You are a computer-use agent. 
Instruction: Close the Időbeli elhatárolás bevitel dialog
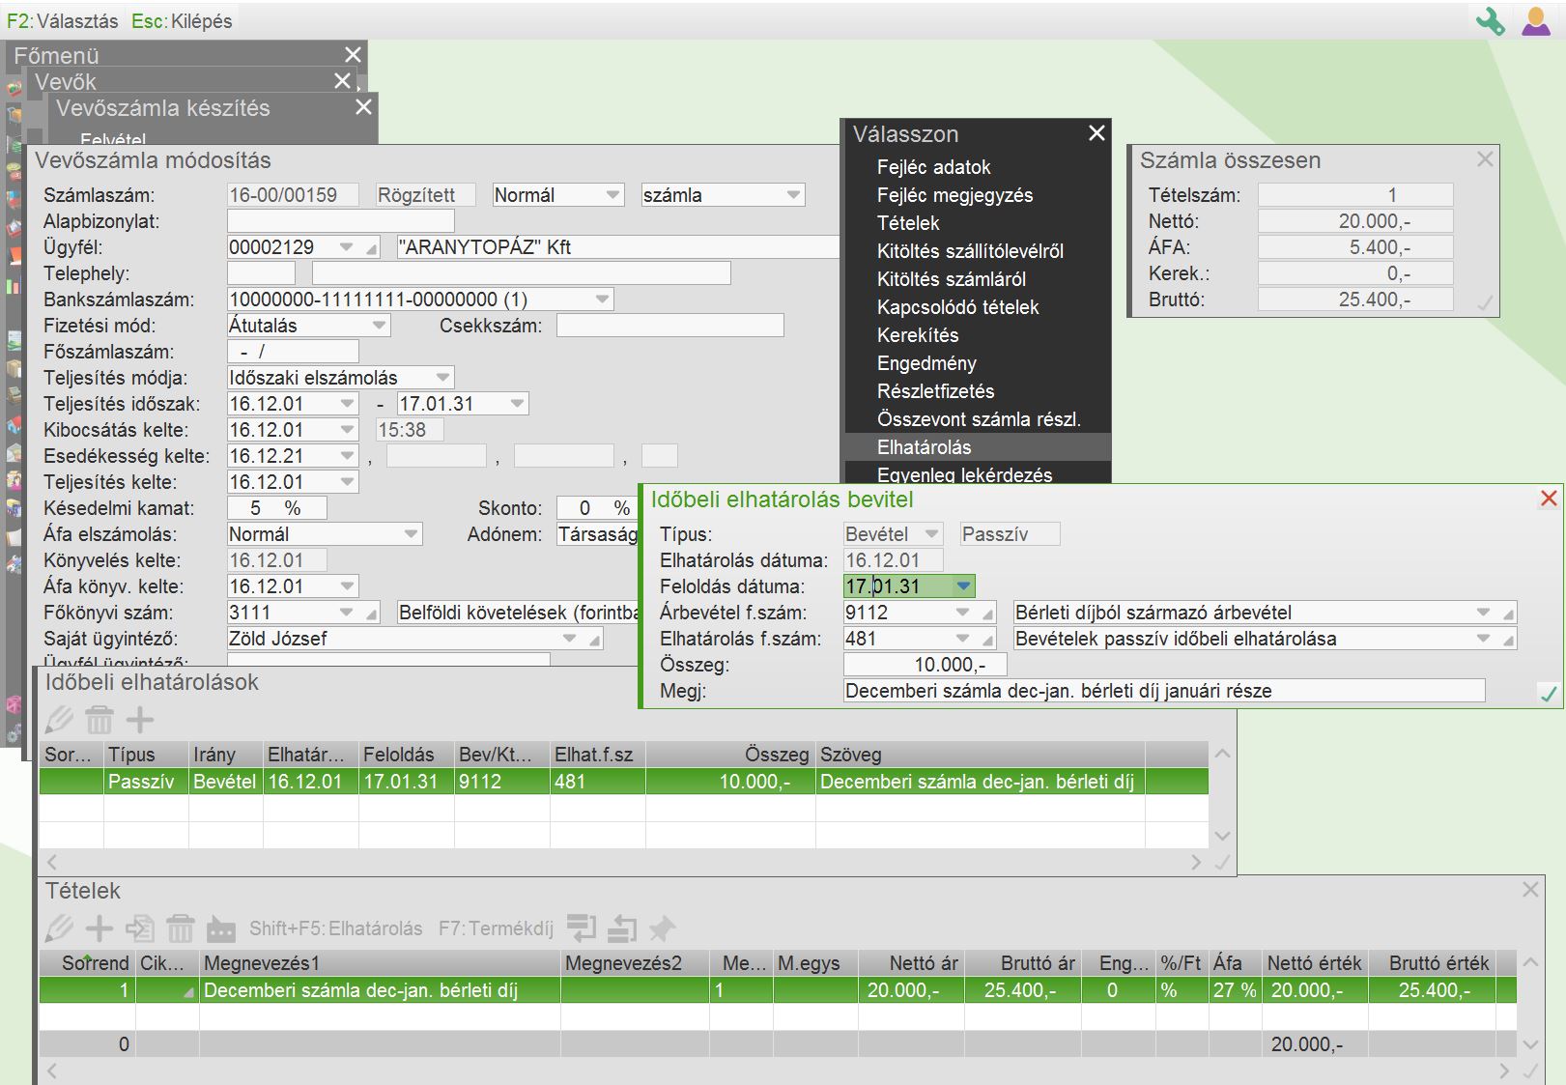click(1549, 499)
